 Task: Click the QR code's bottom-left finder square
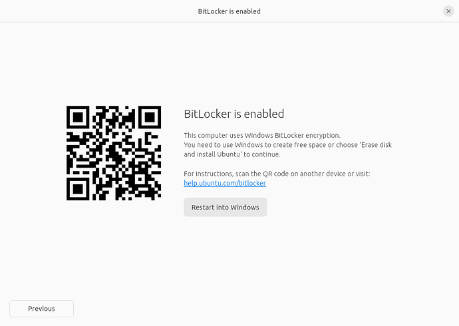[78, 189]
